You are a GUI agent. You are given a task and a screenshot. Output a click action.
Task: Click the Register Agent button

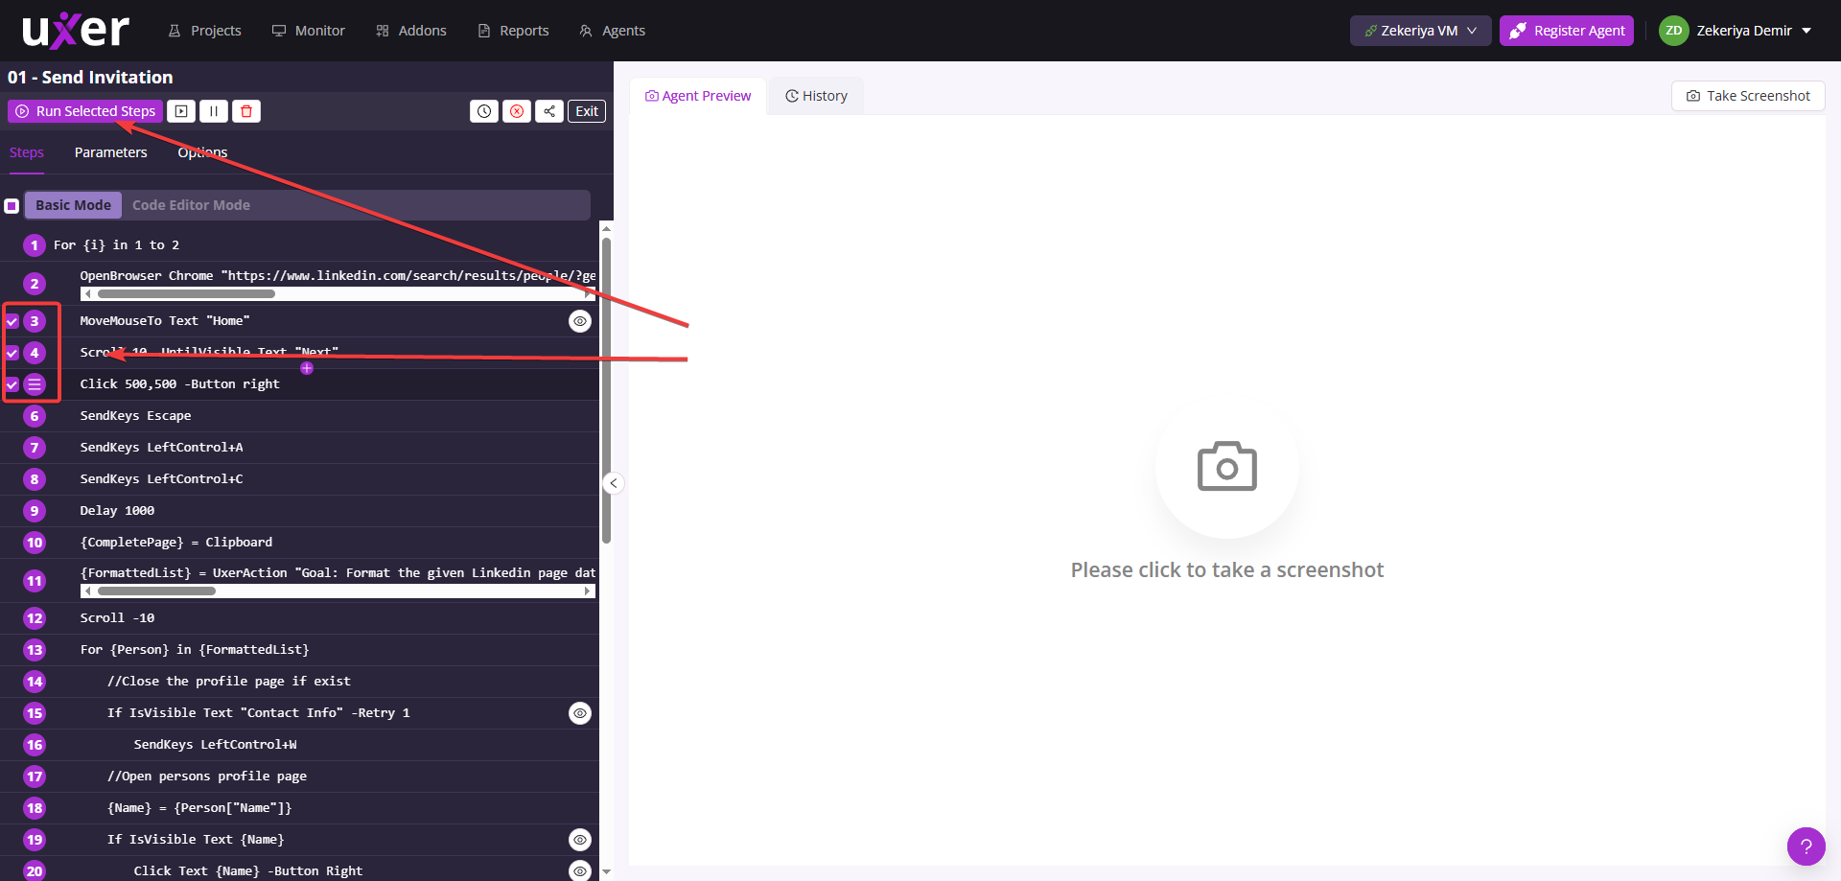point(1567,31)
